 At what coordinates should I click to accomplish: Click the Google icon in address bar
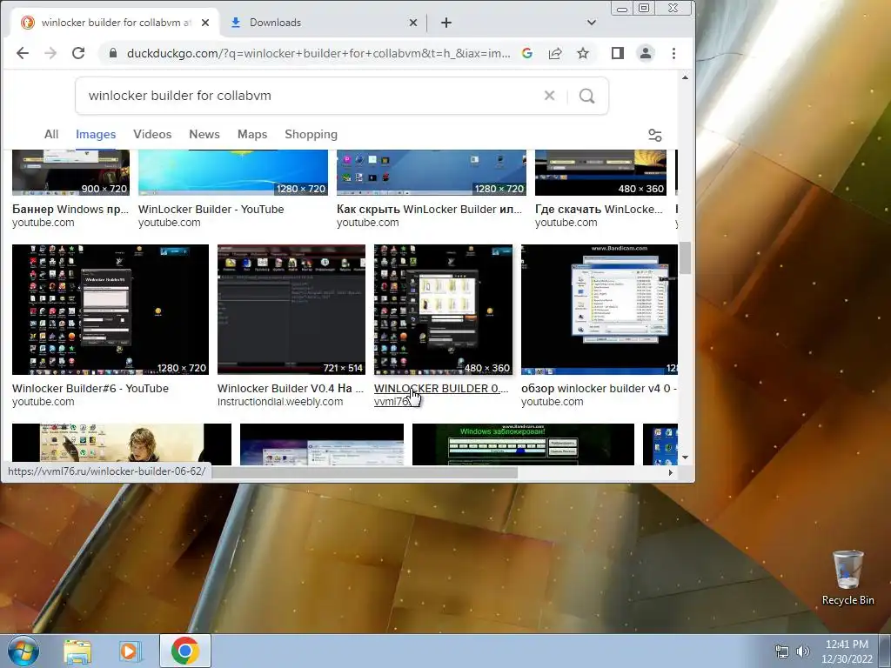tap(527, 53)
